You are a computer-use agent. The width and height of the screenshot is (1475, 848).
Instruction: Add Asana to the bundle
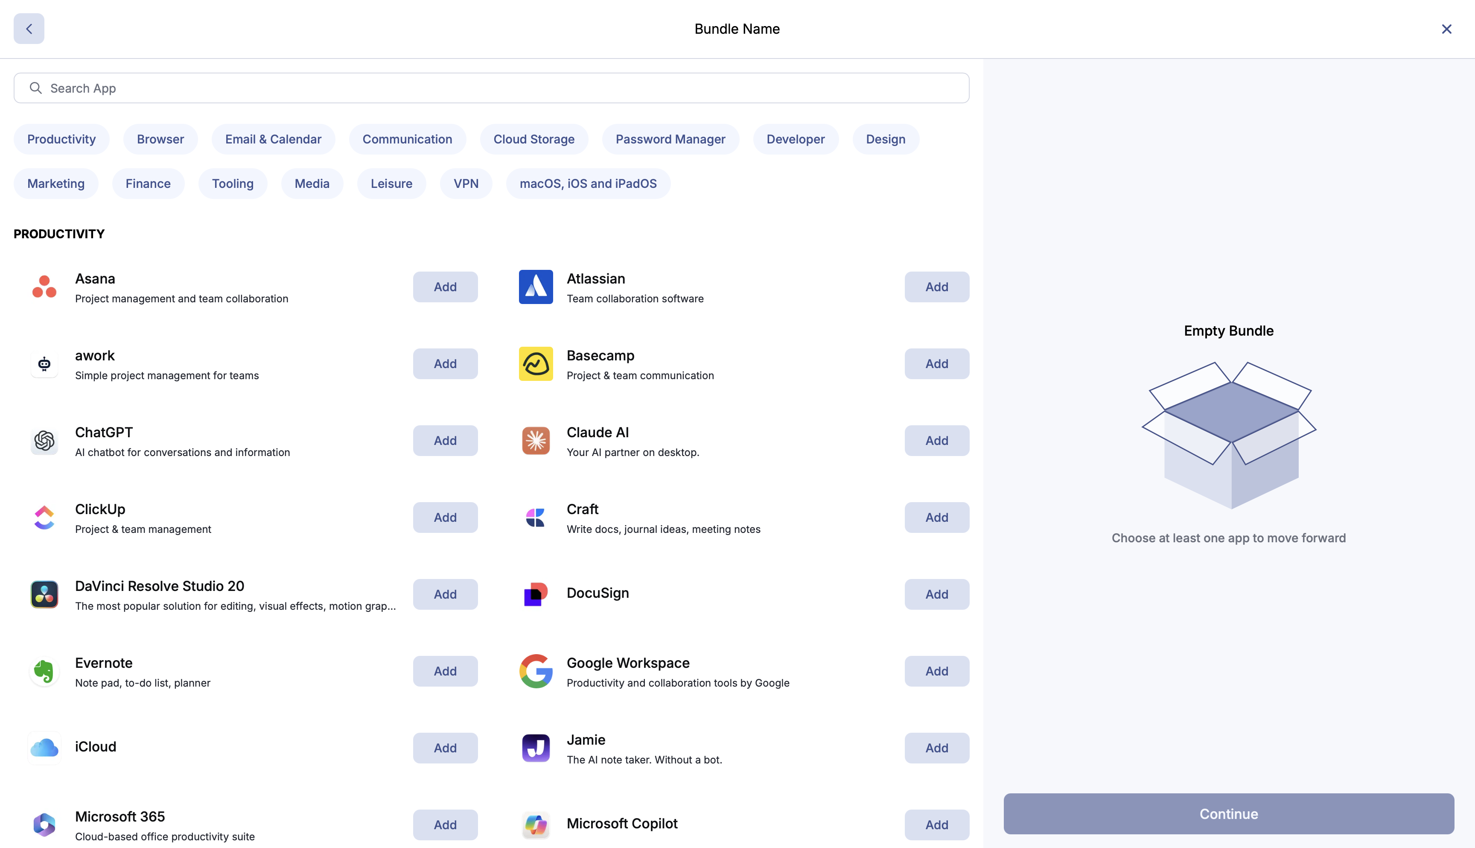[x=445, y=287]
